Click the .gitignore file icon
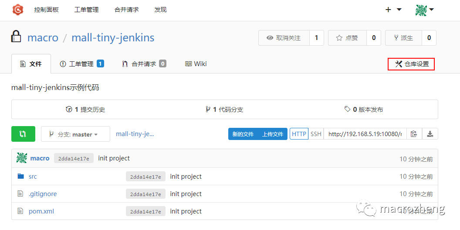The image size is (460, 230). point(20,193)
